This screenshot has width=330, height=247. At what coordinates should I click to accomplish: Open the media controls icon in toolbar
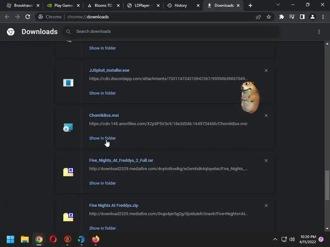point(292,17)
